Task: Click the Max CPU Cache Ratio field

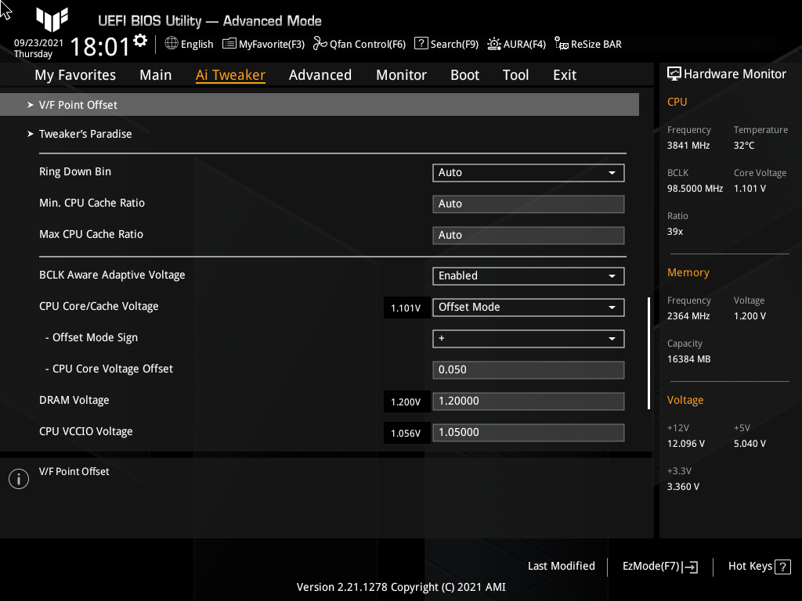Action: 529,235
